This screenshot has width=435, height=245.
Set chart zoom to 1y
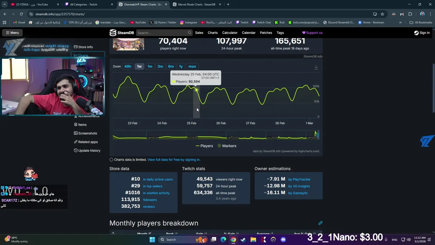(x=181, y=66)
